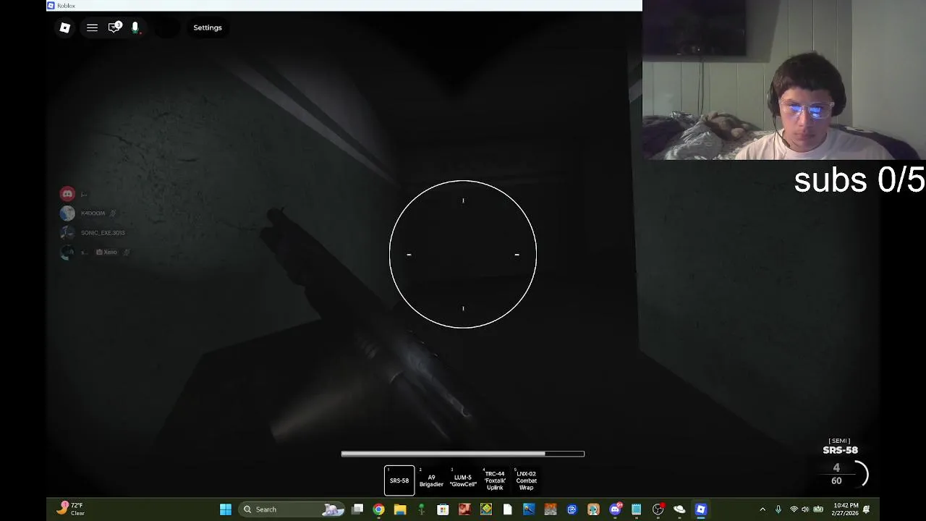Click the white stamina bar above hotbar
Screen dimensions: 926x521
tap(463, 454)
